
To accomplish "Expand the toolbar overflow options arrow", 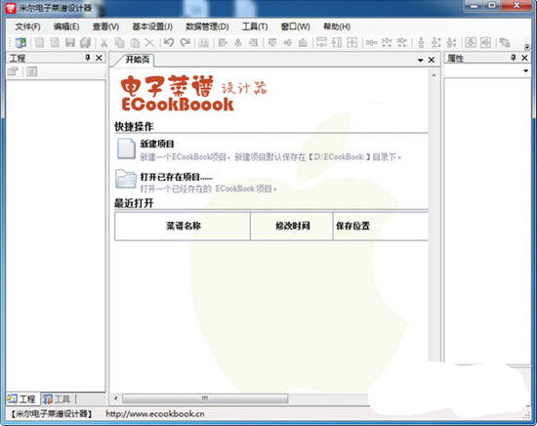I will tap(527, 46).
